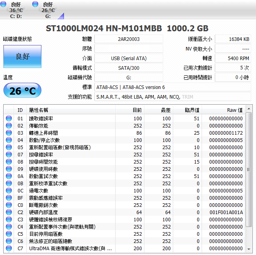Click the 最差 column header
Image resolution: width=256 pixels, height=255 pixels.
pos(158,110)
